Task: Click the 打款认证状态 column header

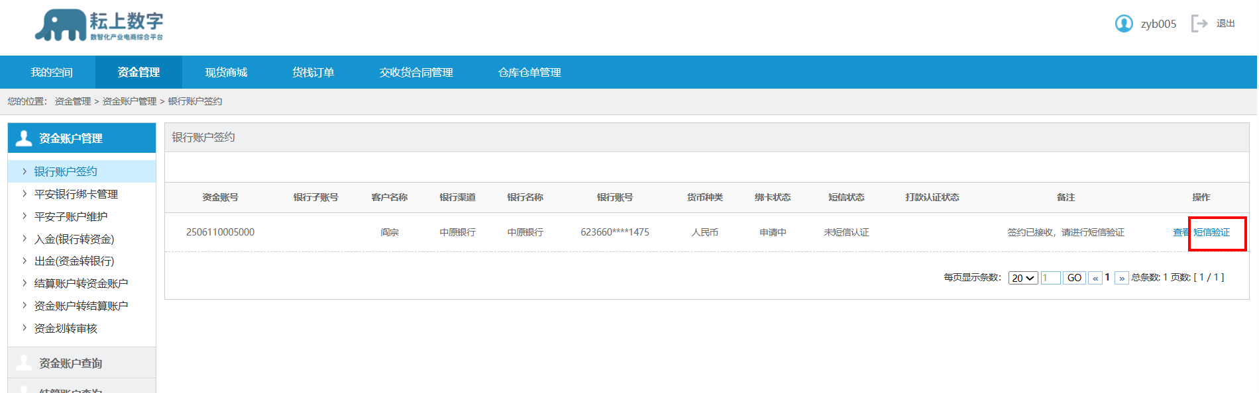Action: pos(932,197)
